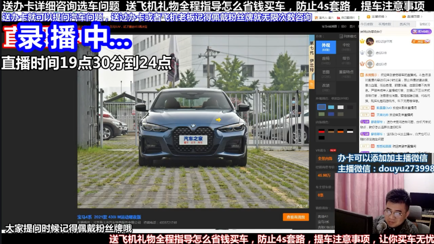
Task: Click the BMW front photo
Action: [x=193, y=121]
